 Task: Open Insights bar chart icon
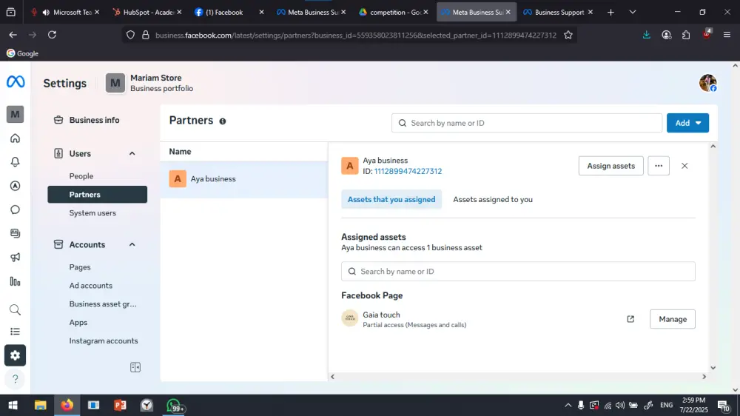click(x=15, y=282)
